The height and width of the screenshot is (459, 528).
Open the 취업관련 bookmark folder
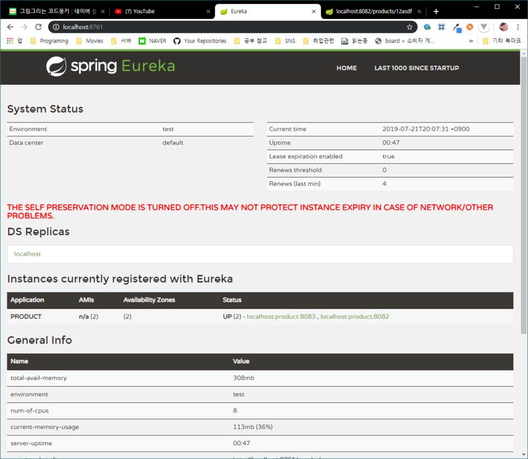pyautogui.click(x=319, y=41)
